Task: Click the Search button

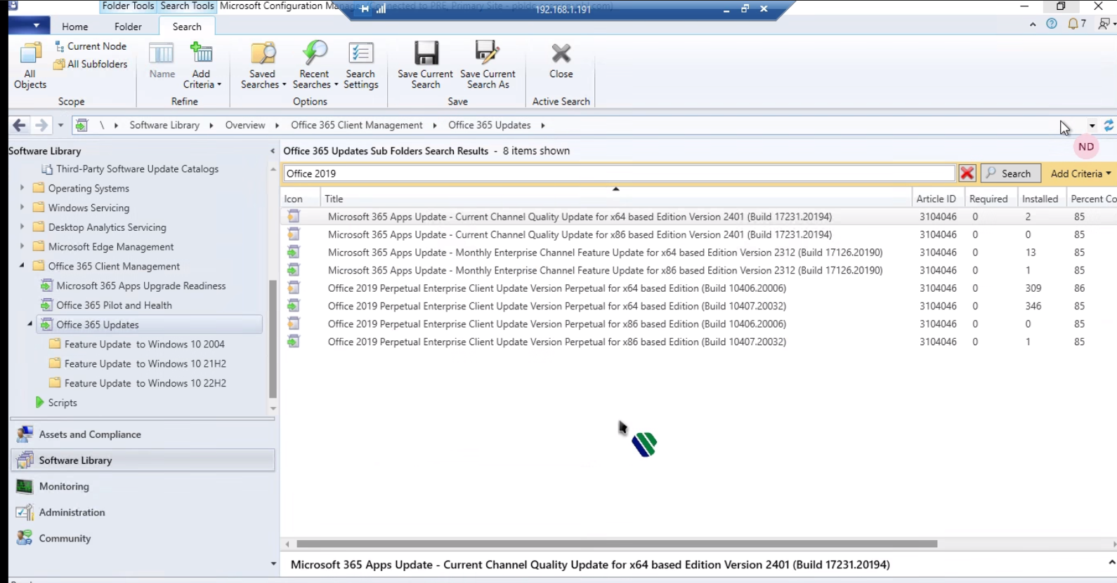Action: tap(1010, 173)
